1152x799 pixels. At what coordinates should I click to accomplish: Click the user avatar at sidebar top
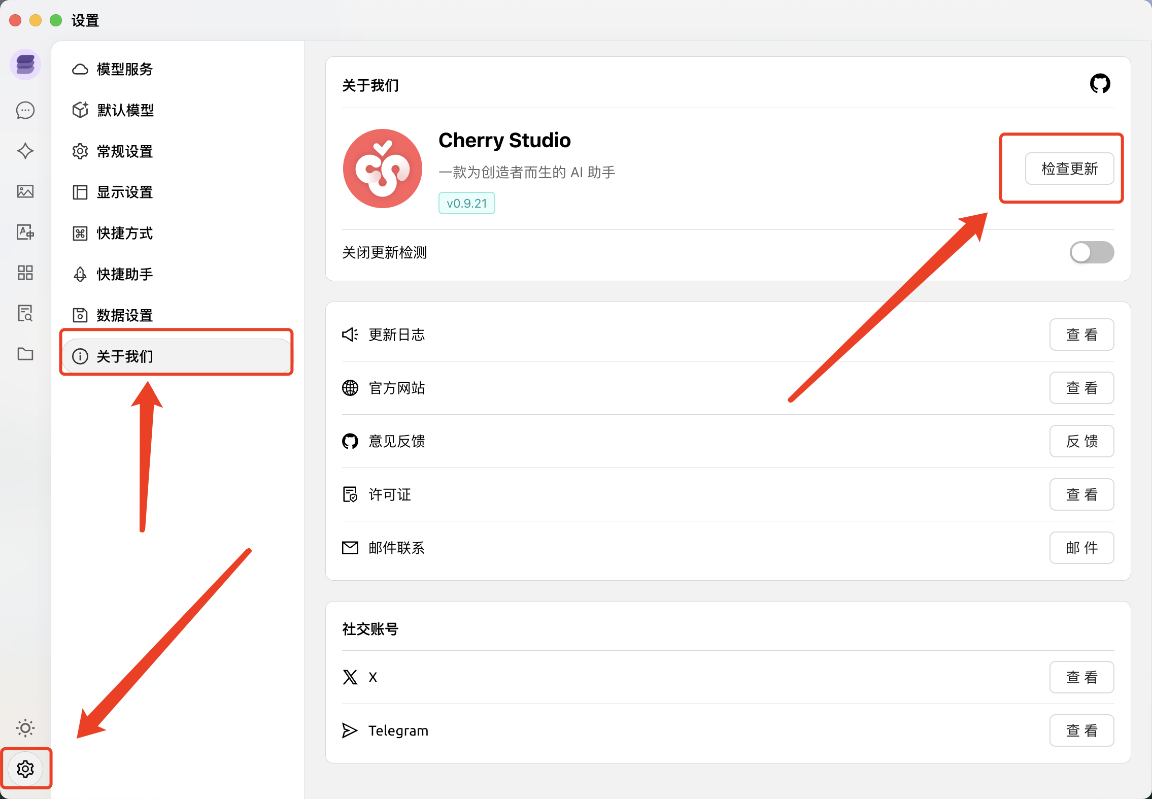point(25,64)
